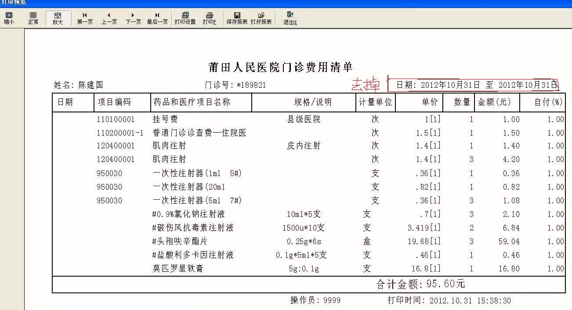The image size is (572, 310).
Task: Click amount 6.84
Action: coord(511,228)
